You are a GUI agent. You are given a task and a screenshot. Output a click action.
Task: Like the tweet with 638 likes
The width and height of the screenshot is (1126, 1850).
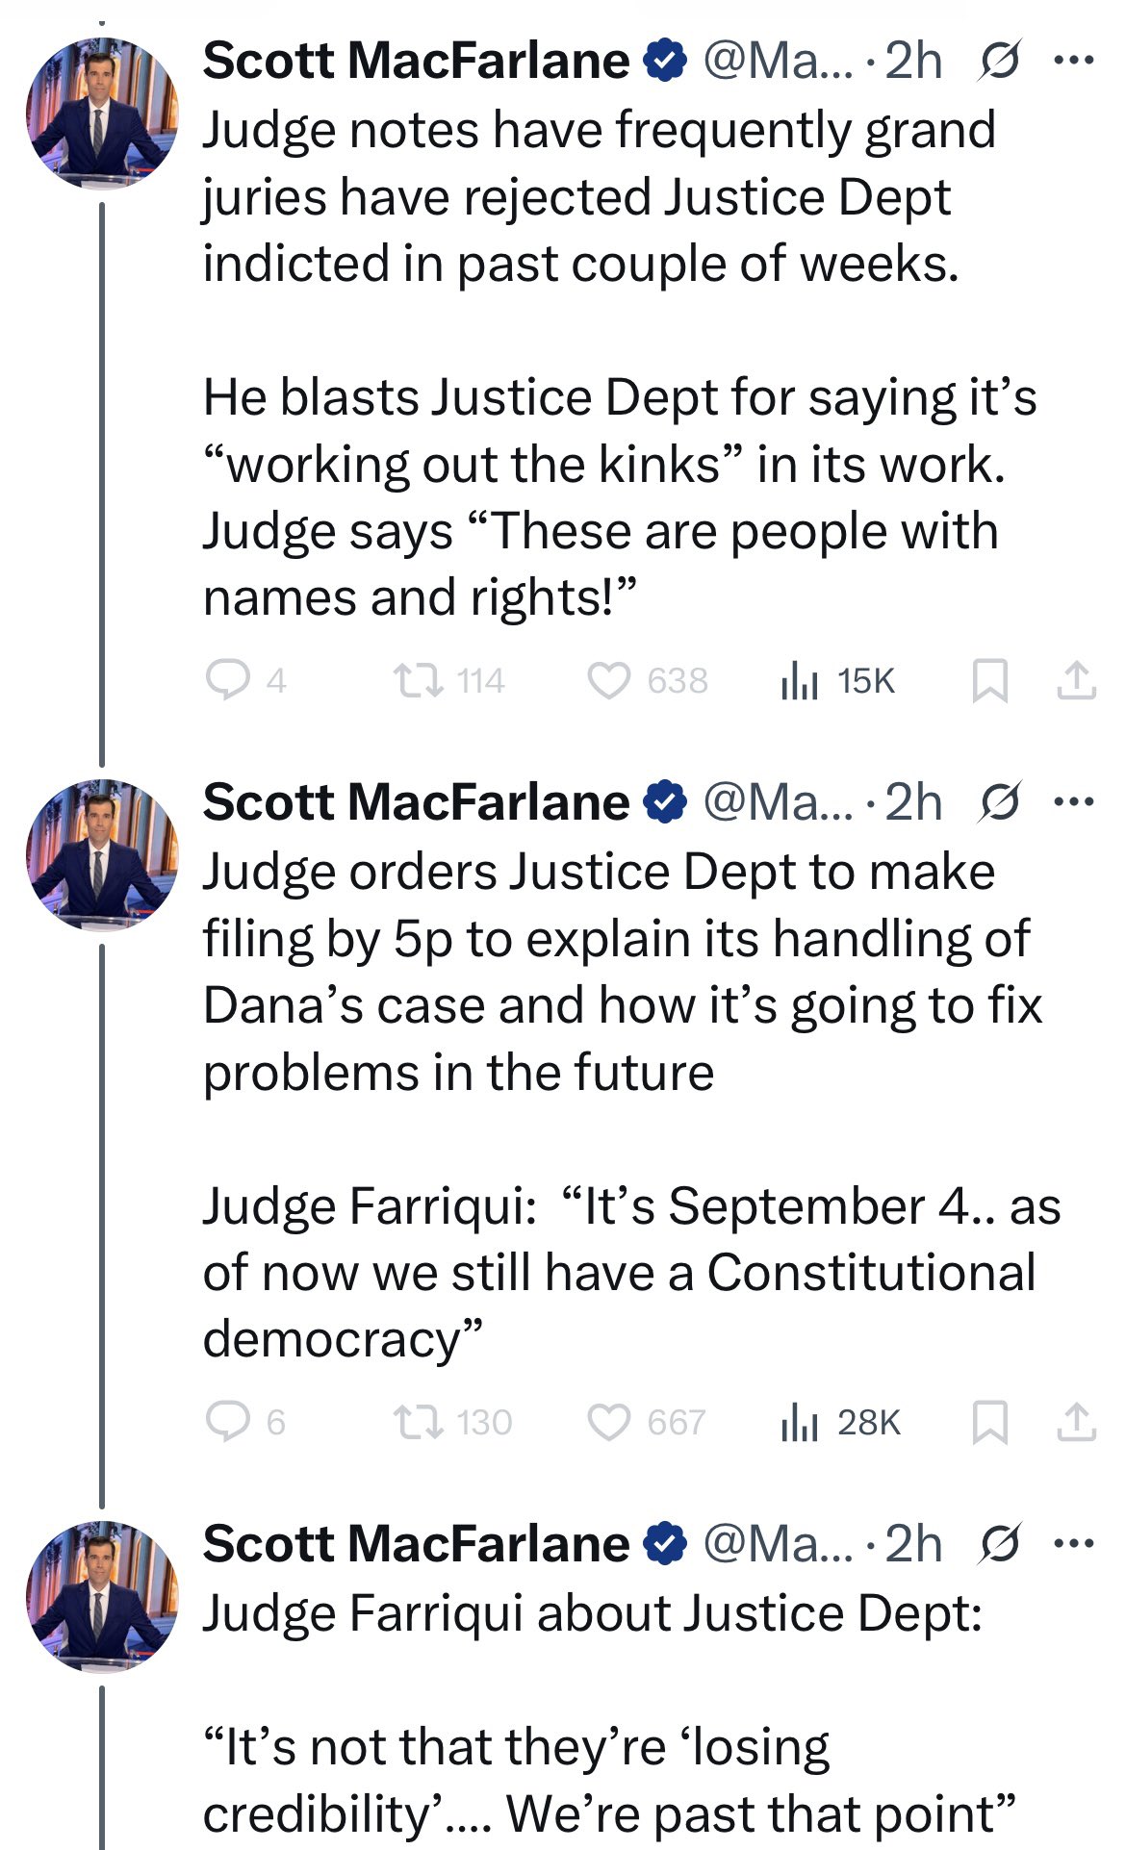click(x=608, y=680)
